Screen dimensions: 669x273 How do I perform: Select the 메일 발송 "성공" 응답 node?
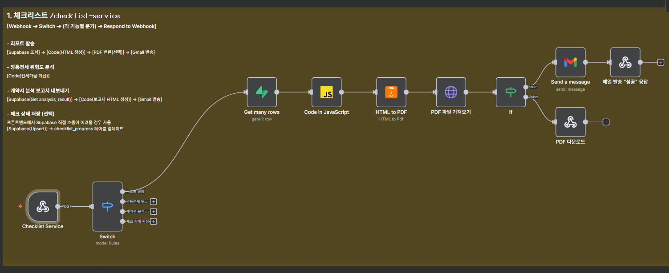point(625,62)
